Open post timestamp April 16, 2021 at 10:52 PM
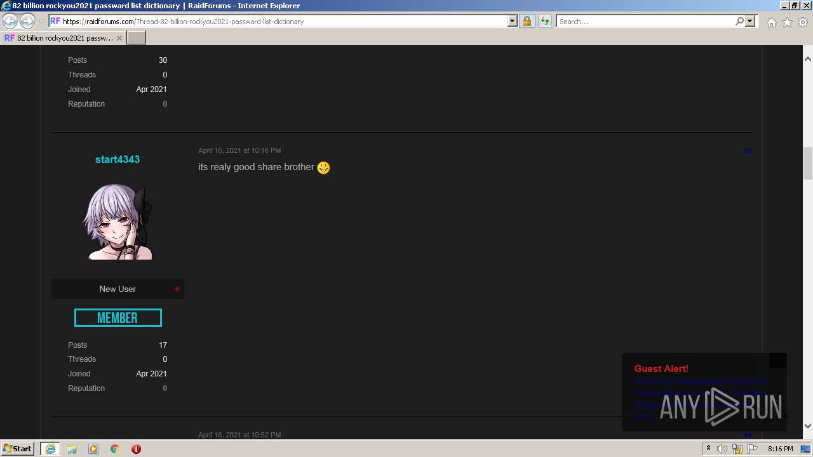The height and width of the screenshot is (457, 813). pyautogui.click(x=239, y=435)
